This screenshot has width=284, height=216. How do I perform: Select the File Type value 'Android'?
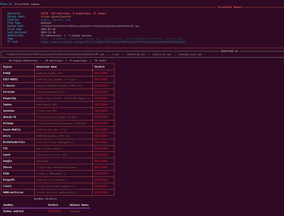(x=46, y=23)
